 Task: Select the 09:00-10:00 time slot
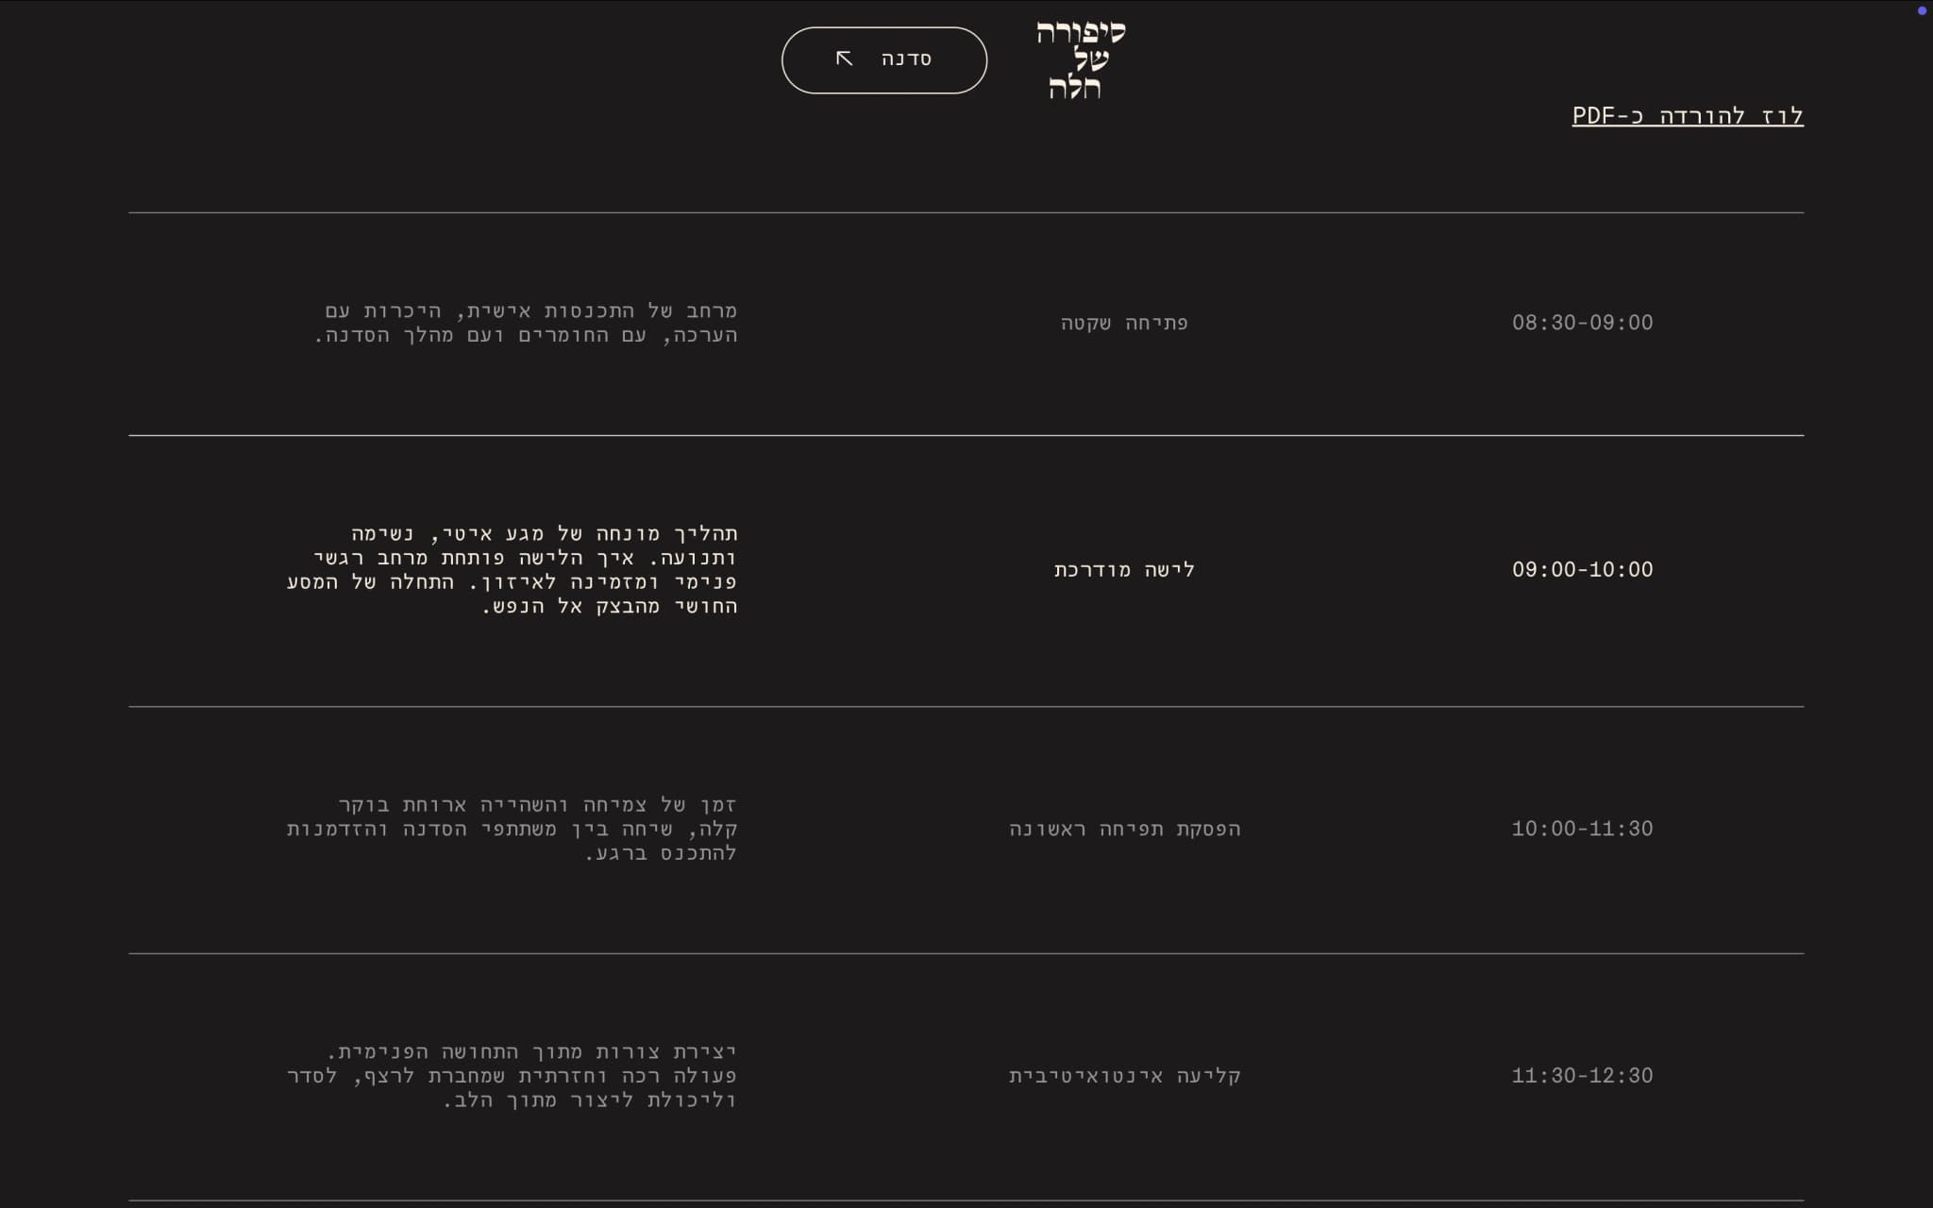(1582, 570)
